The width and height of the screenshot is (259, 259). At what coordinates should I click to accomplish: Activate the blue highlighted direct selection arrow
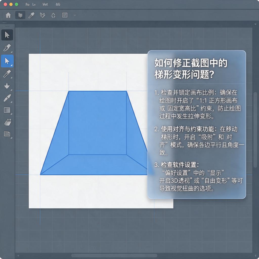point(7,61)
